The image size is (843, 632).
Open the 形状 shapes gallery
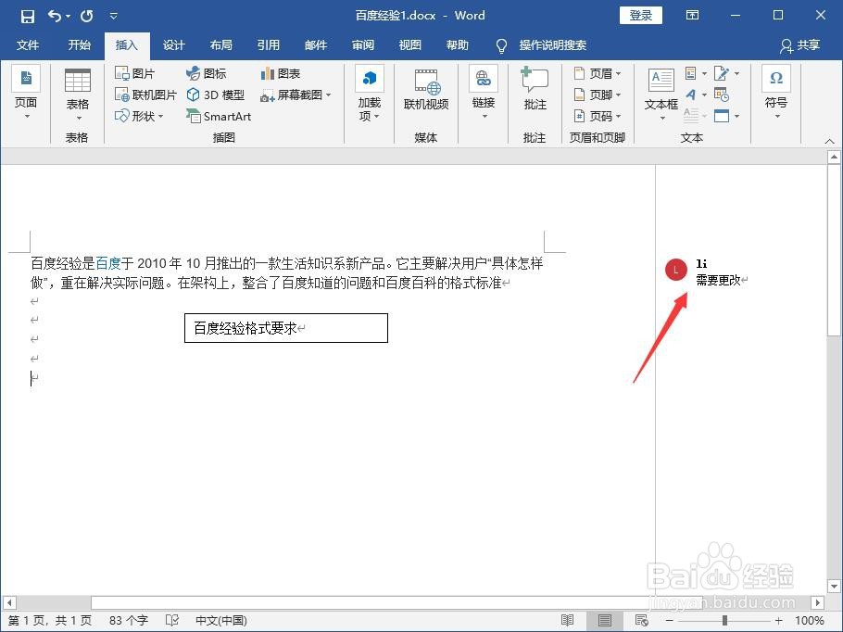[x=139, y=116]
